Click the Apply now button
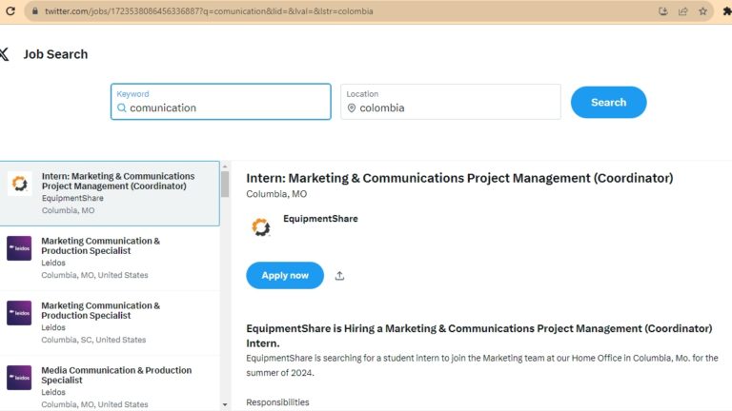Screen dimensions: 732x411 click(285, 275)
